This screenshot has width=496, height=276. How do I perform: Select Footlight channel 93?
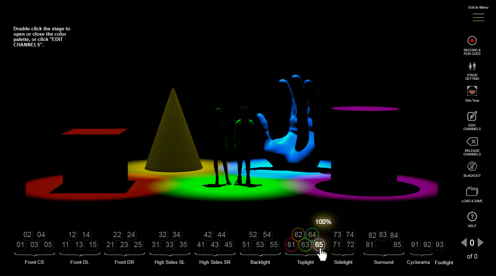point(440,245)
